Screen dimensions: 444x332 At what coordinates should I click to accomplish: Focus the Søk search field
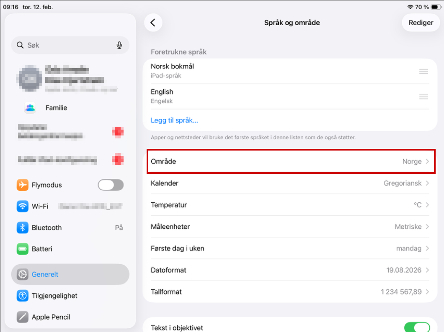click(x=70, y=45)
